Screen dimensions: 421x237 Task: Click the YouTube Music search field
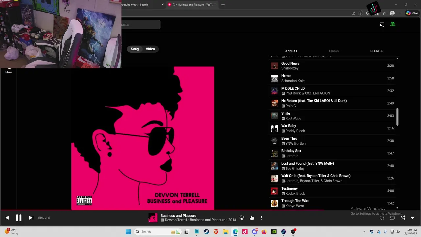click(x=141, y=25)
